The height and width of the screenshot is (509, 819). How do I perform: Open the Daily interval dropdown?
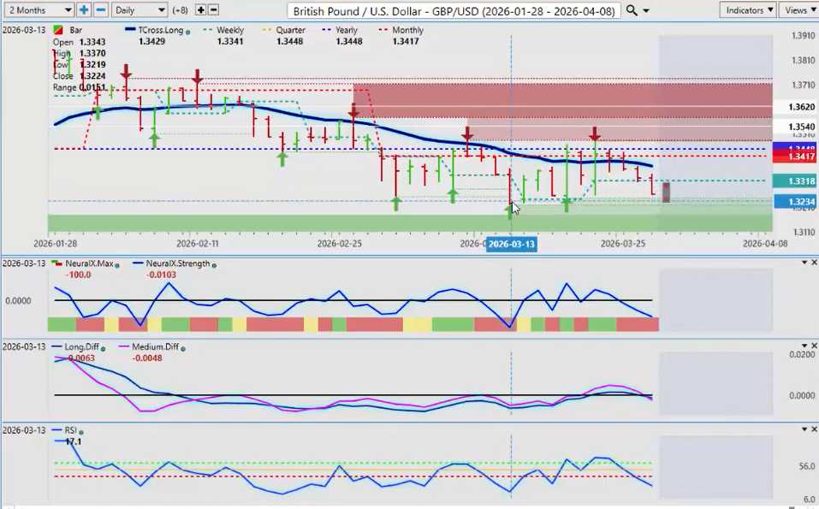(139, 10)
